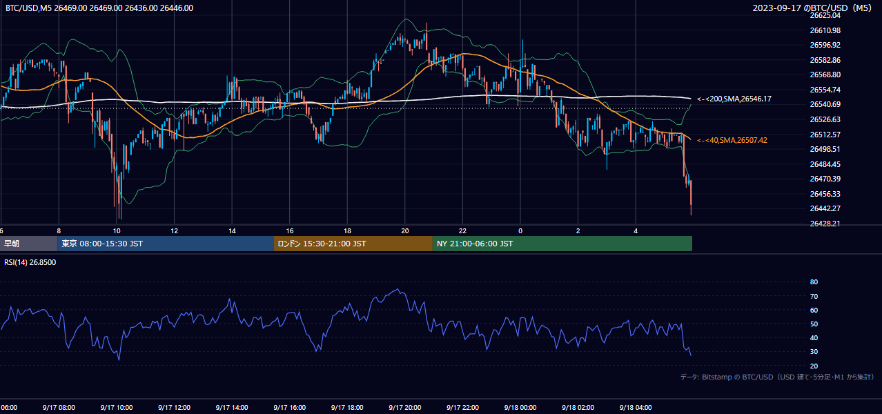Click the Bitstamp data source note

pos(777,377)
